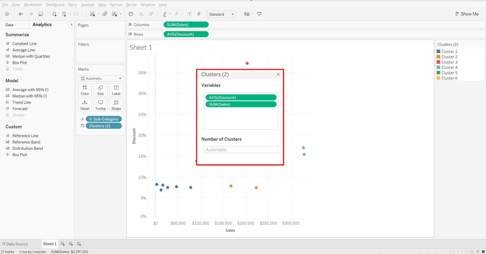Click the Save workbook icon
Screen dimensions: 486x254
point(41,14)
